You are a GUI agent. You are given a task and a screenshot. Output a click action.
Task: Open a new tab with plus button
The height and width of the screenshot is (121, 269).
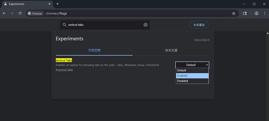[57, 4]
